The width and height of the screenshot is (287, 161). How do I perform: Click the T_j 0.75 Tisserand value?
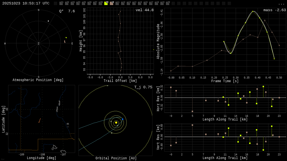[x=143, y=87]
